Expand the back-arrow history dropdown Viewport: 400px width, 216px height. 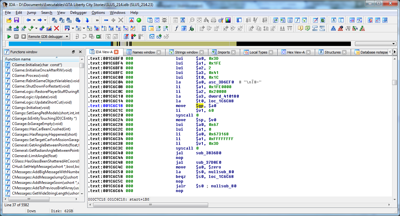pyautogui.click(x=34, y=20)
